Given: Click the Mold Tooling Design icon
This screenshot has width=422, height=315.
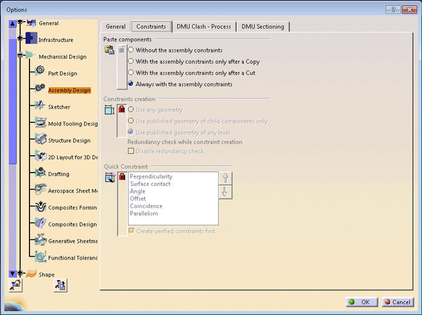Looking at the screenshot, I should click(x=41, y=122).
